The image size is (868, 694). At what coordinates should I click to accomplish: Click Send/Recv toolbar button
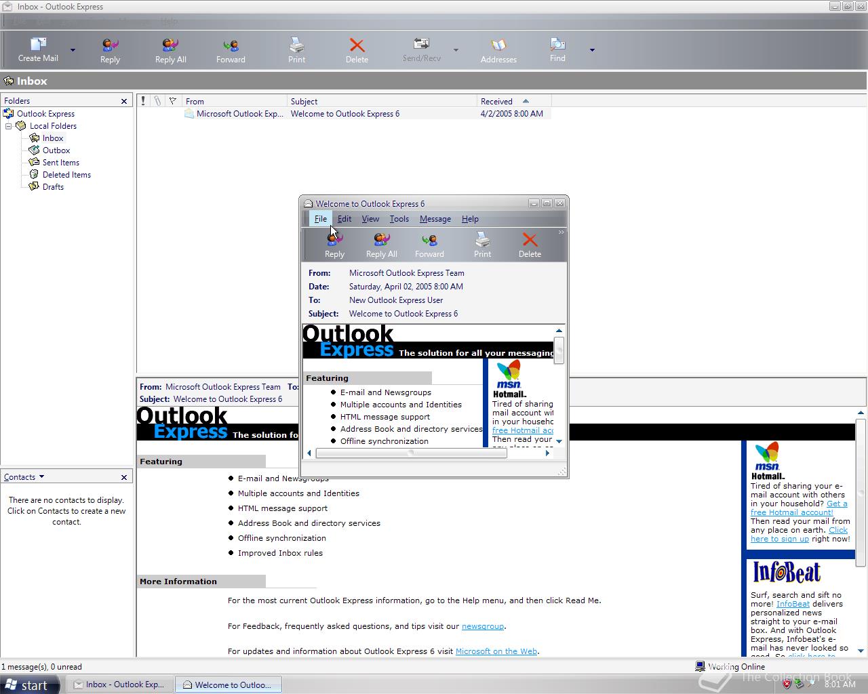(x=421, y=49)
